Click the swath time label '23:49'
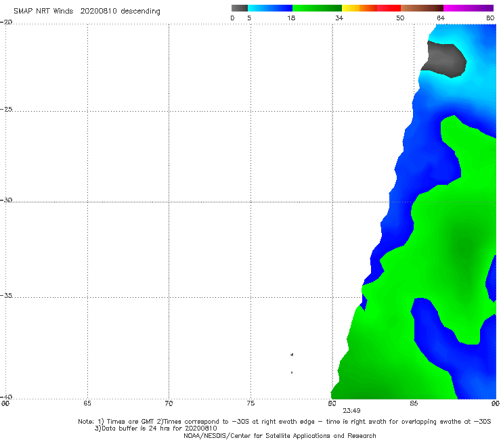The image size is (501, 440). coord(352,411)
